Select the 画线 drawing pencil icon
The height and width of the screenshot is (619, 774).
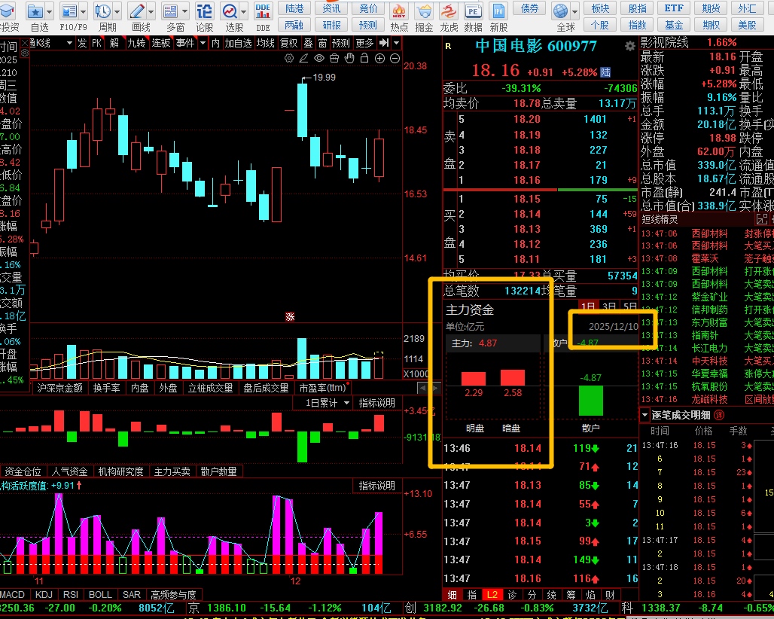pyautogui.click(x=137, y=11)
